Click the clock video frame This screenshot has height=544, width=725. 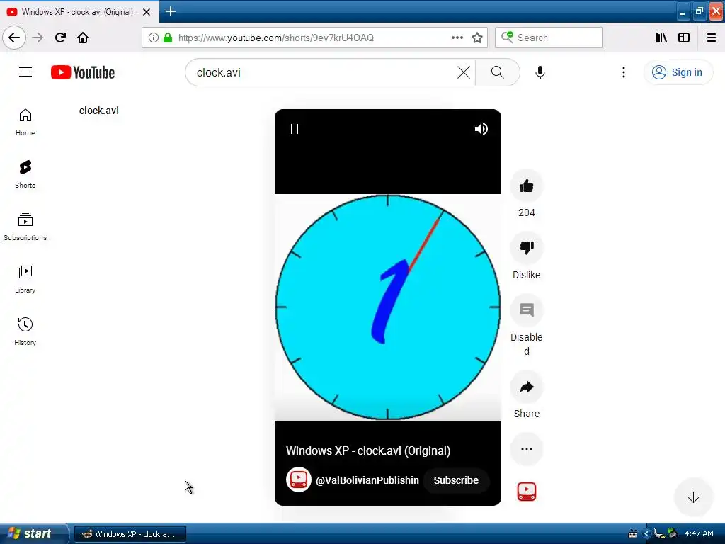[x=387, y=307]
